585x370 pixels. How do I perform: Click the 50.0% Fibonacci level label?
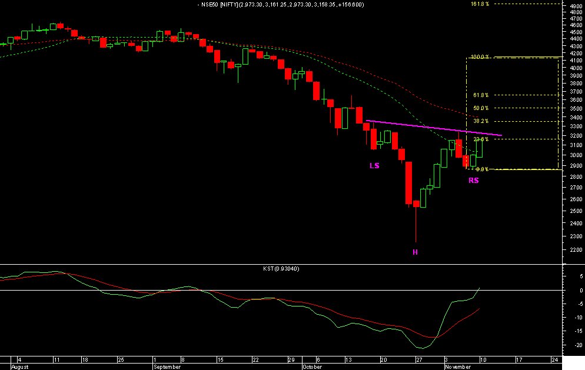(x=481, y=108)
